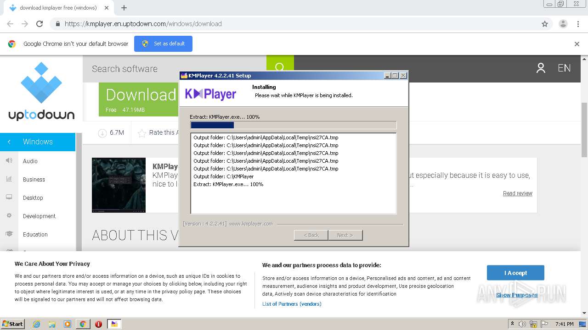This screenshot has width=588, height=330.
Task: Click the 6.7M downloads icon
Action: (102, 133)
